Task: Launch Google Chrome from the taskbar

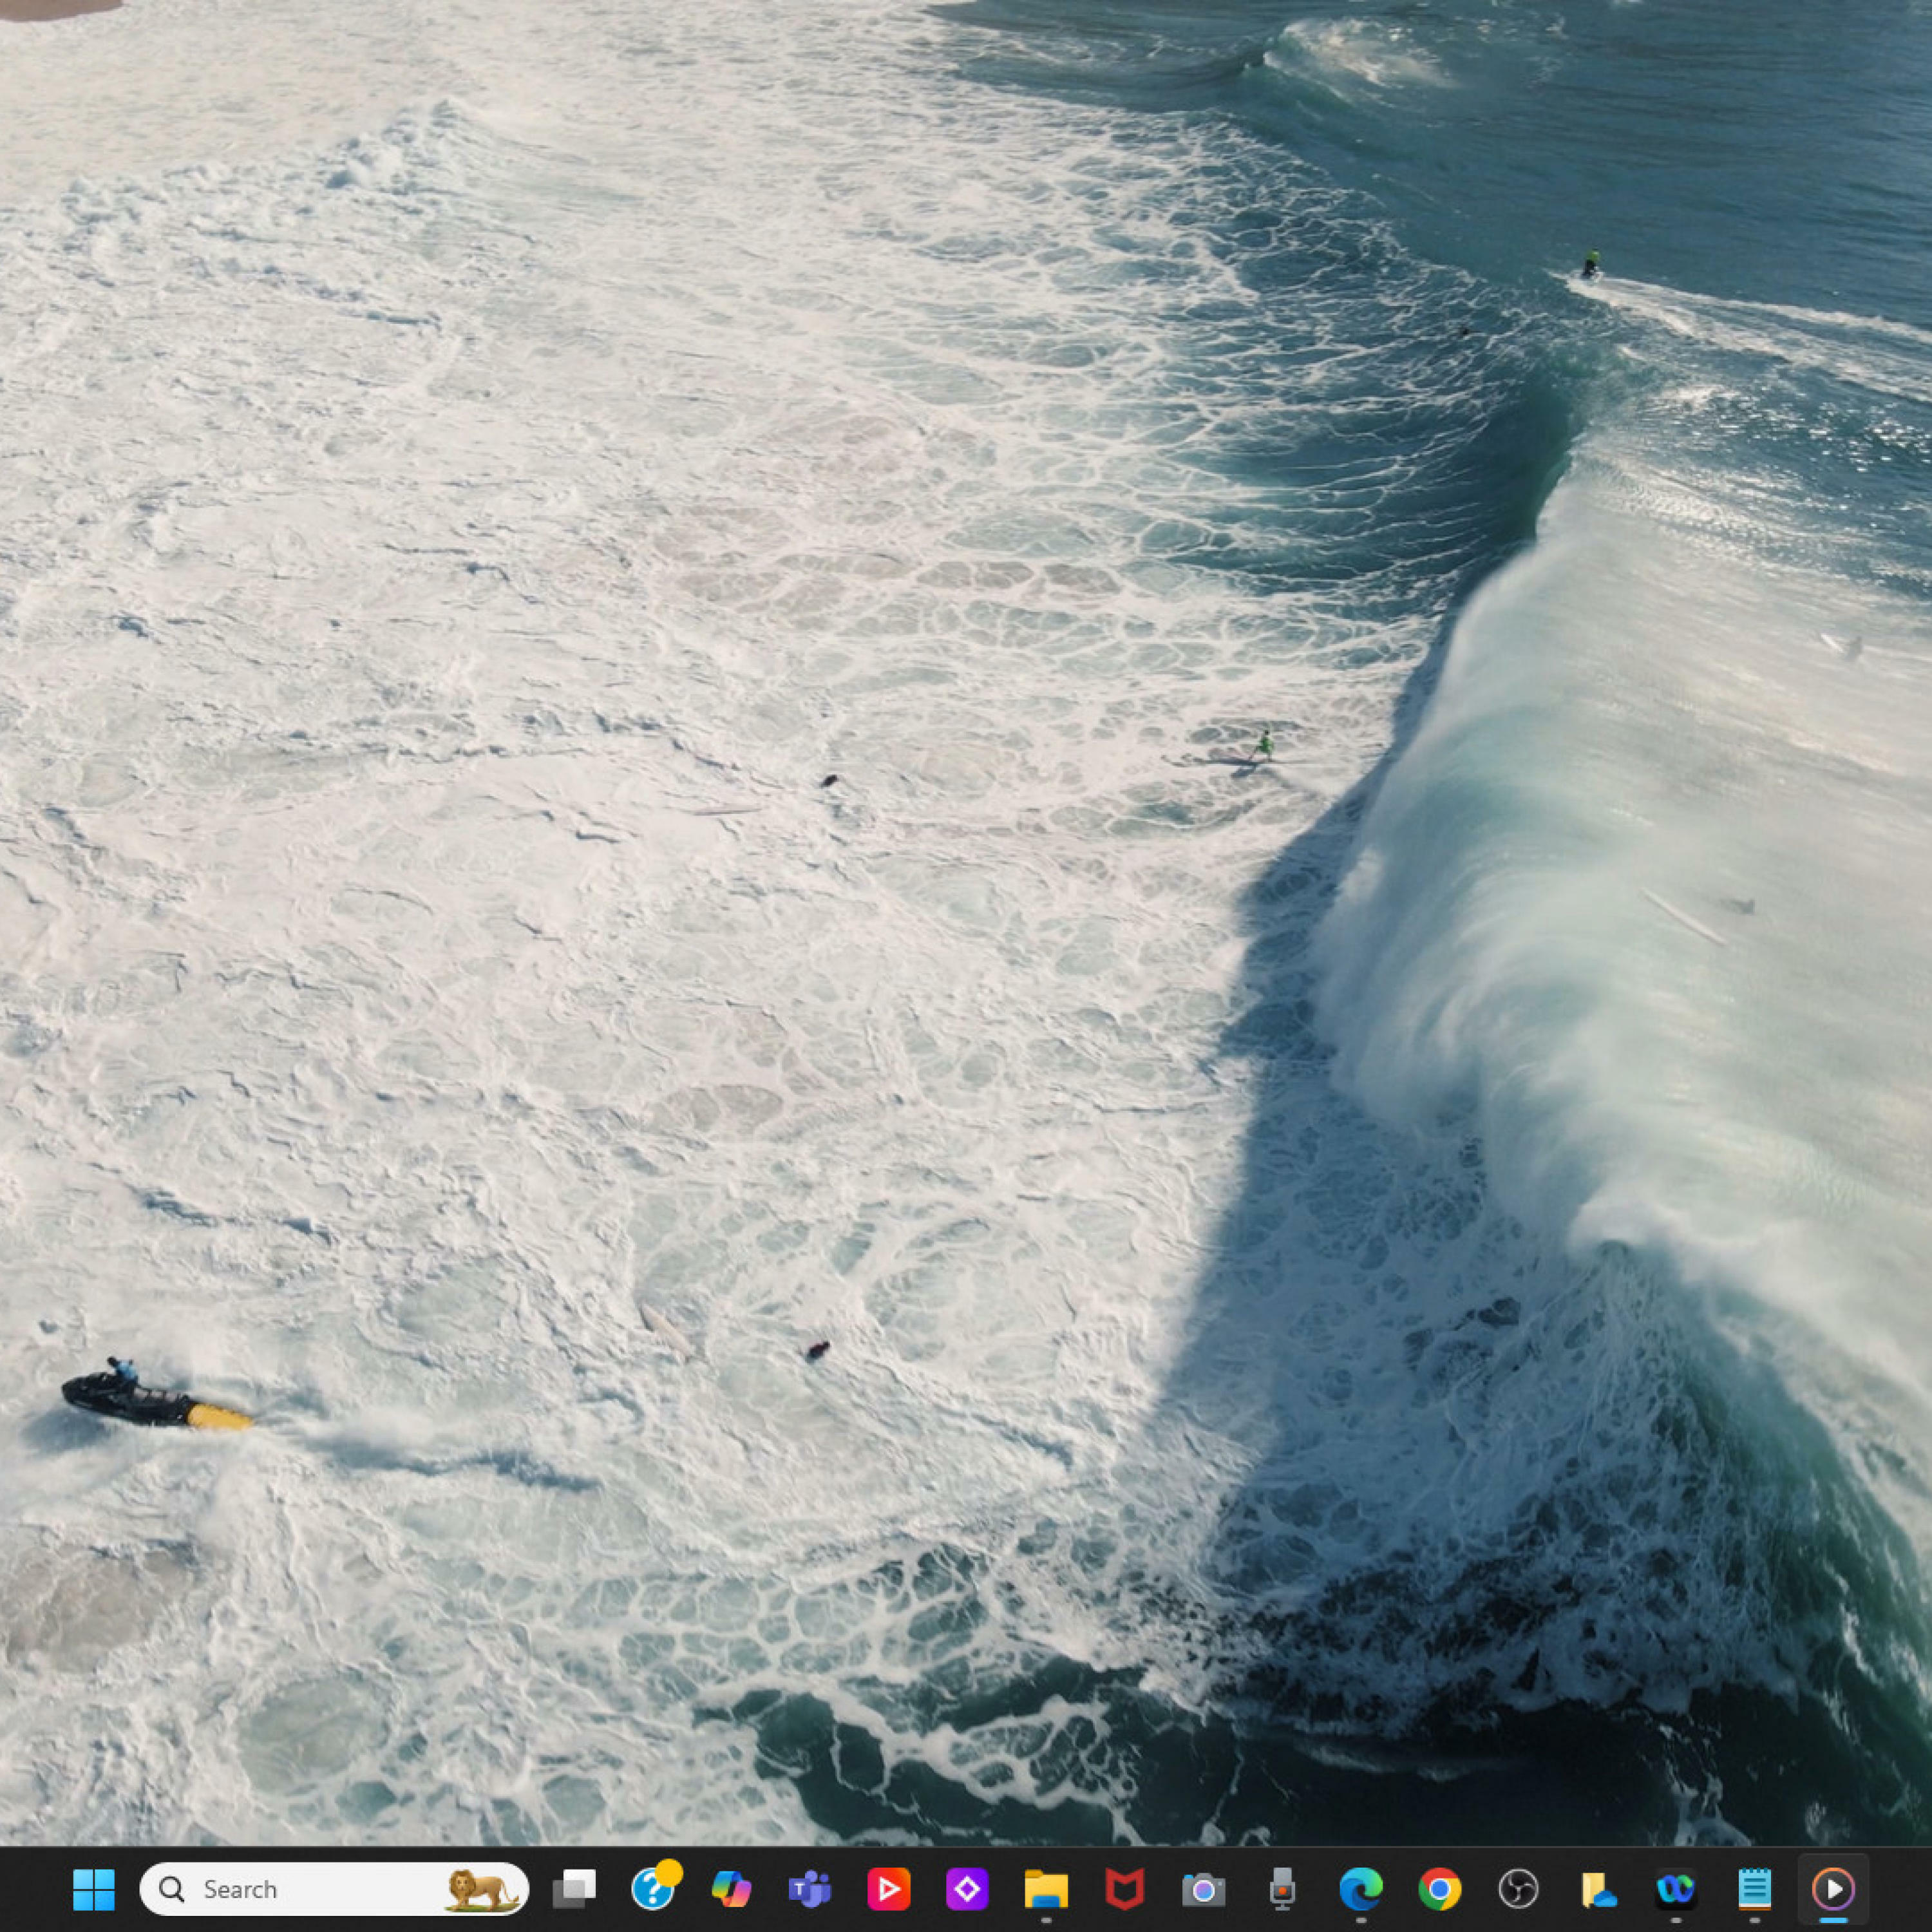Action: point(1439,1889)
